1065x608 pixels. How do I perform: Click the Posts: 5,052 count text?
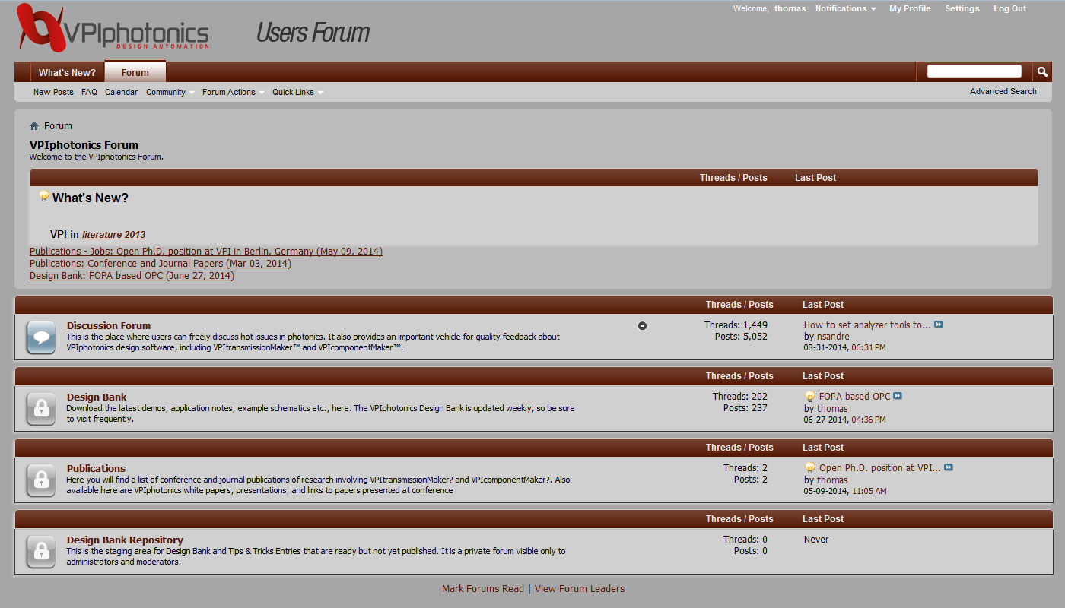tap(741, 337)
